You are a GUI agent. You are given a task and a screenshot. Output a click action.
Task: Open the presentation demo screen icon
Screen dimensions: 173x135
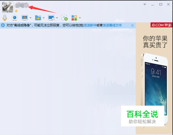pyautogui.click(x=25, y=18)
